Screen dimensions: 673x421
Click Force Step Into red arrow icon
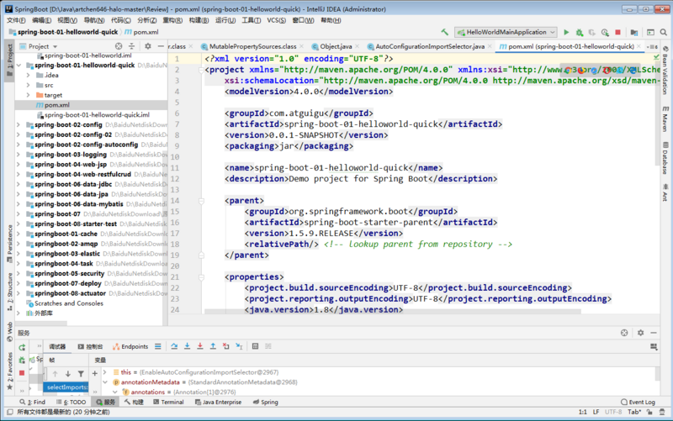coord(200,346)
